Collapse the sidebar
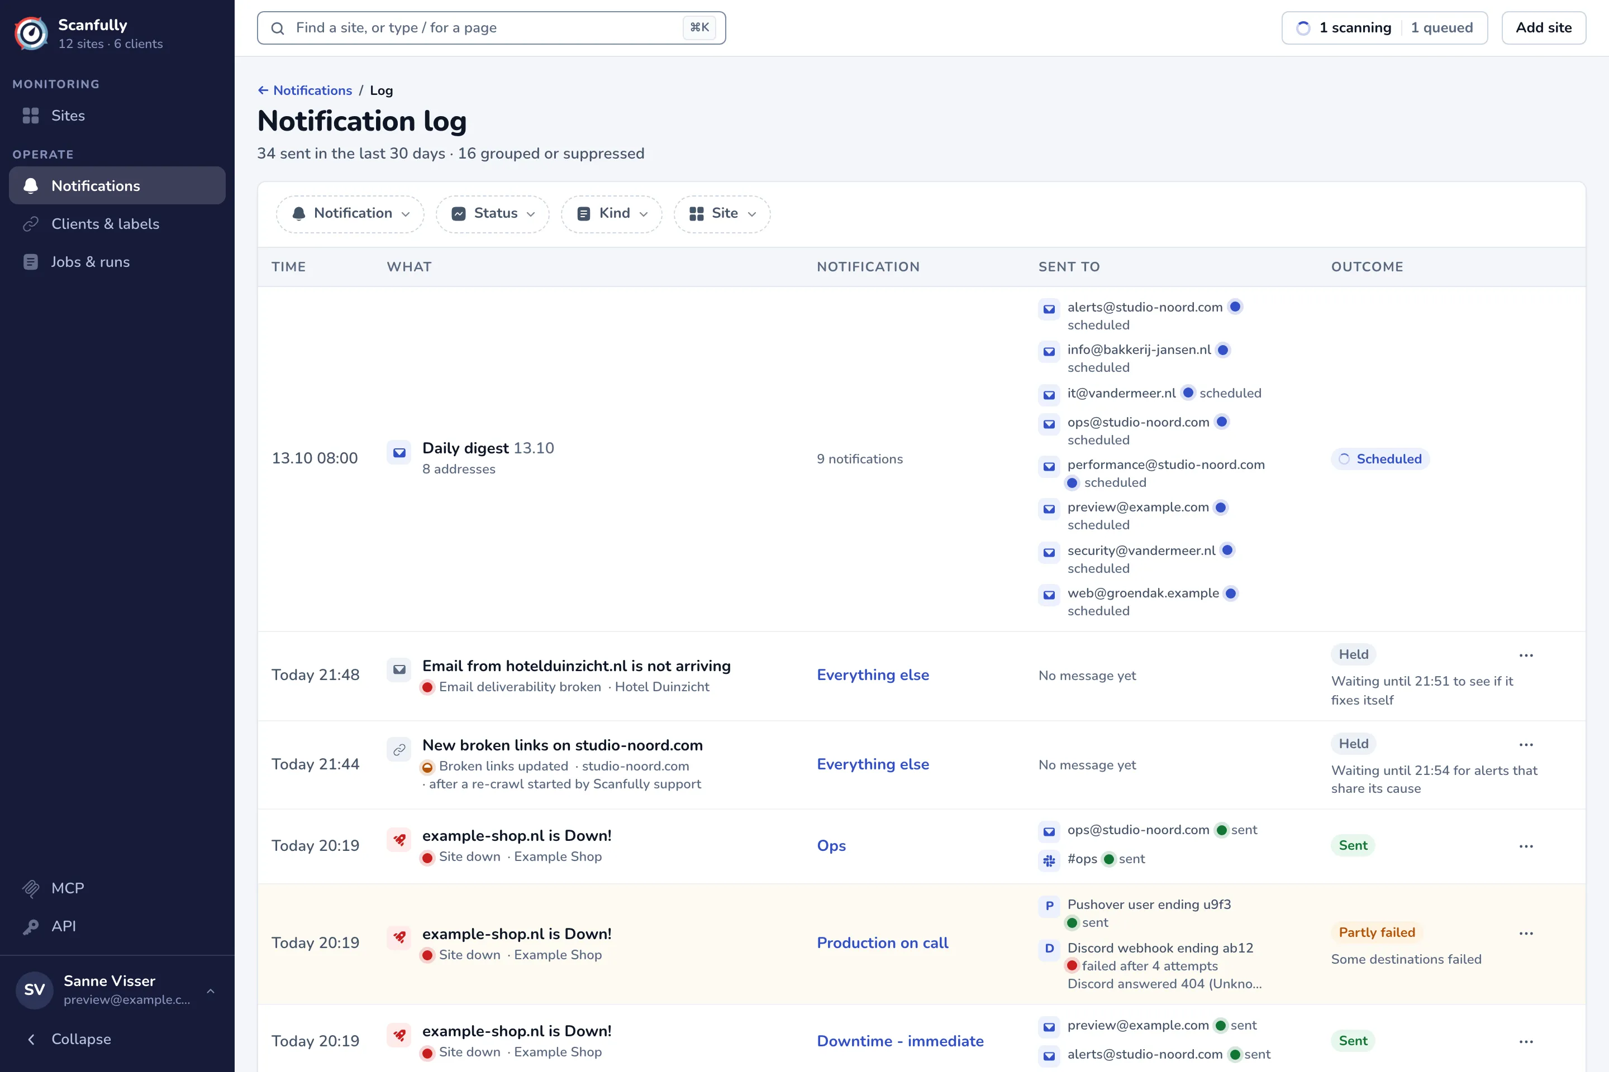 [117, 1039]
